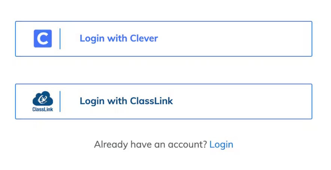The image size is (331, 170).
Task: Select the ClassLink wordmark beneath the cloud
Action: pos(43,109)
